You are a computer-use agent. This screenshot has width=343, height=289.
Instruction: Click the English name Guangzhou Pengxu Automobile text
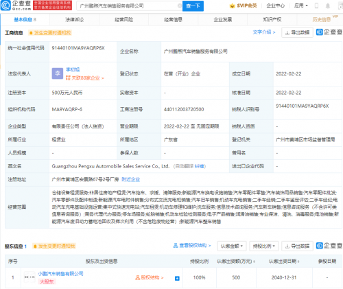(x=110, y=166)
